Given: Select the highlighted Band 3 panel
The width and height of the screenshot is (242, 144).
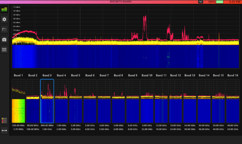Looking at the screenshot, I should tap(47, 101).
